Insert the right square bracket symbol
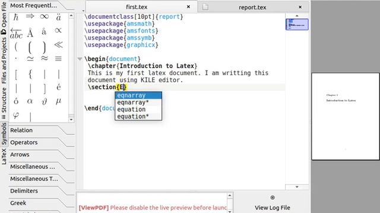The height and width of the screenshot is (213, 380). (45, 89)
